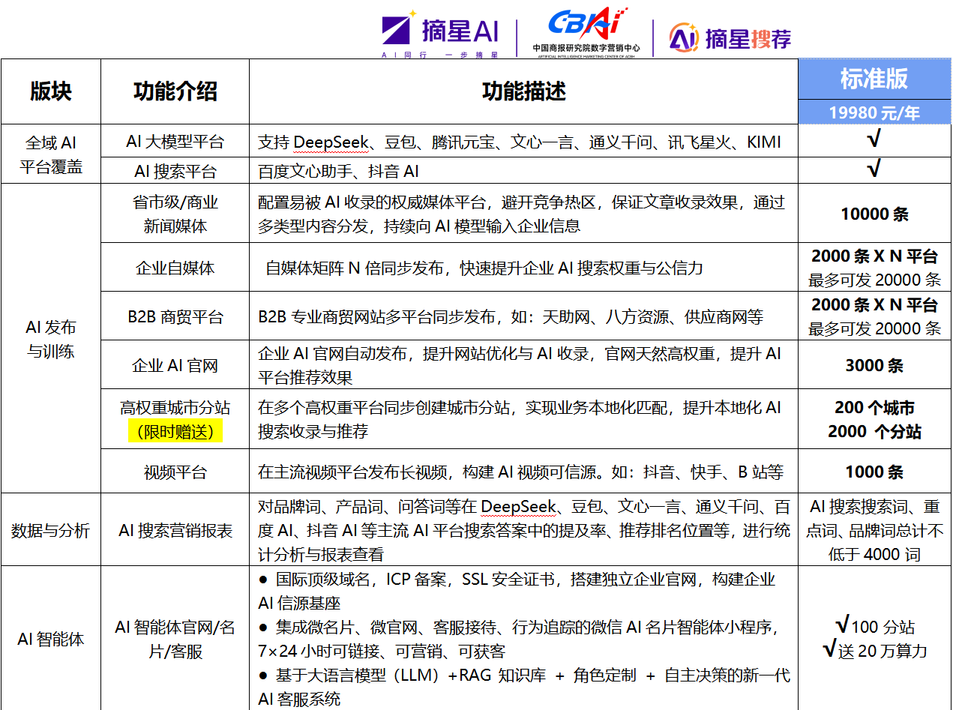Click the 在主流视频平台发布长视频 description

point(520,472)
